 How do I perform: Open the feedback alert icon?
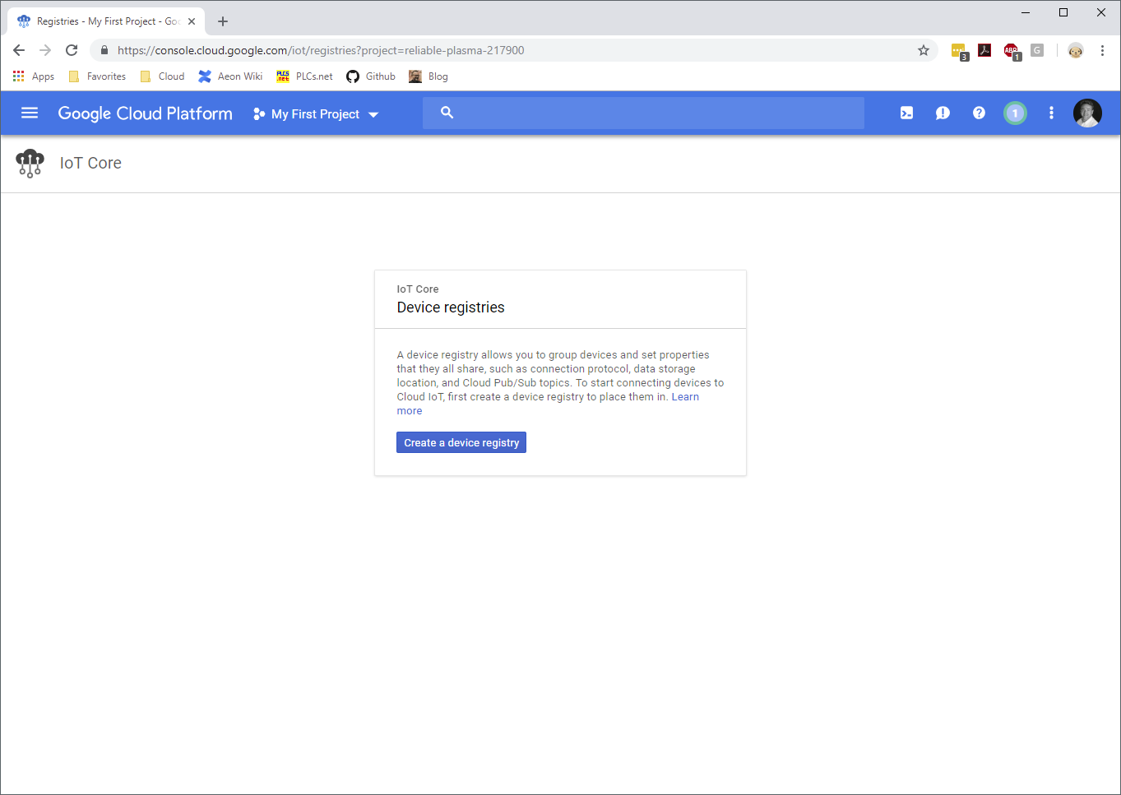tap(943, 113)
